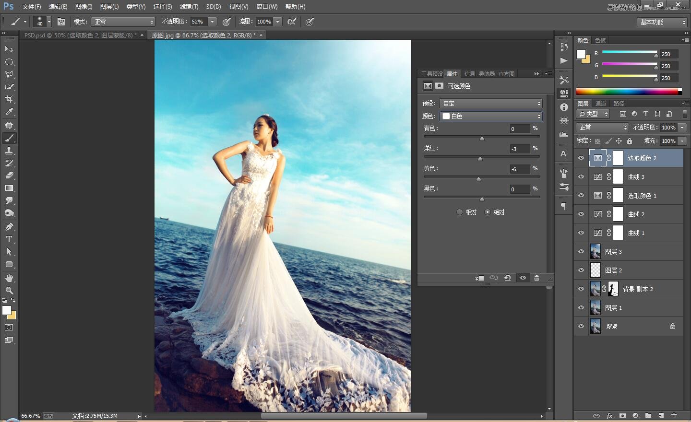This screenshot has width=691, height=422.
Task: Open the 滤镜(T) menu
Action: click(x=189, y=7)
